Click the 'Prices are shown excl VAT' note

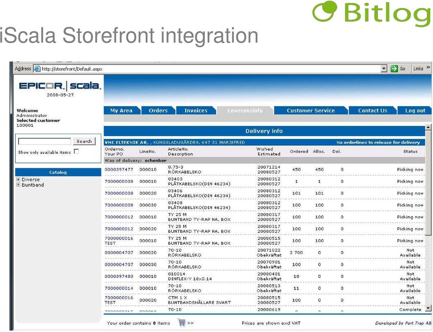pyautogui.click(x=271, y=323)
